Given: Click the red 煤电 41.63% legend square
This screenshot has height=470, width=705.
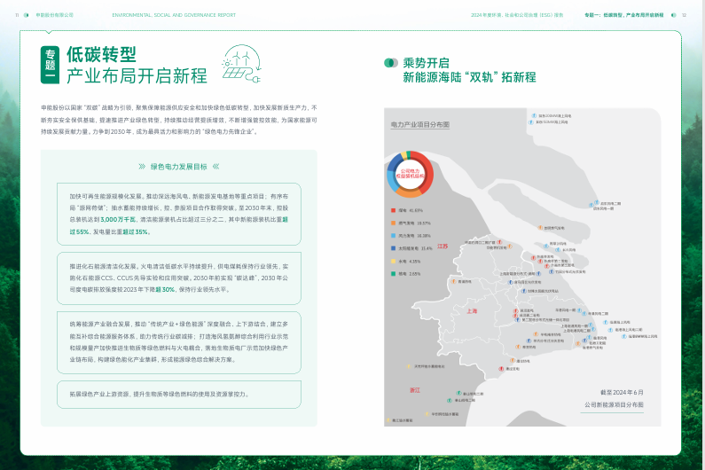Looking at the screenshot, I should point(391,210).
